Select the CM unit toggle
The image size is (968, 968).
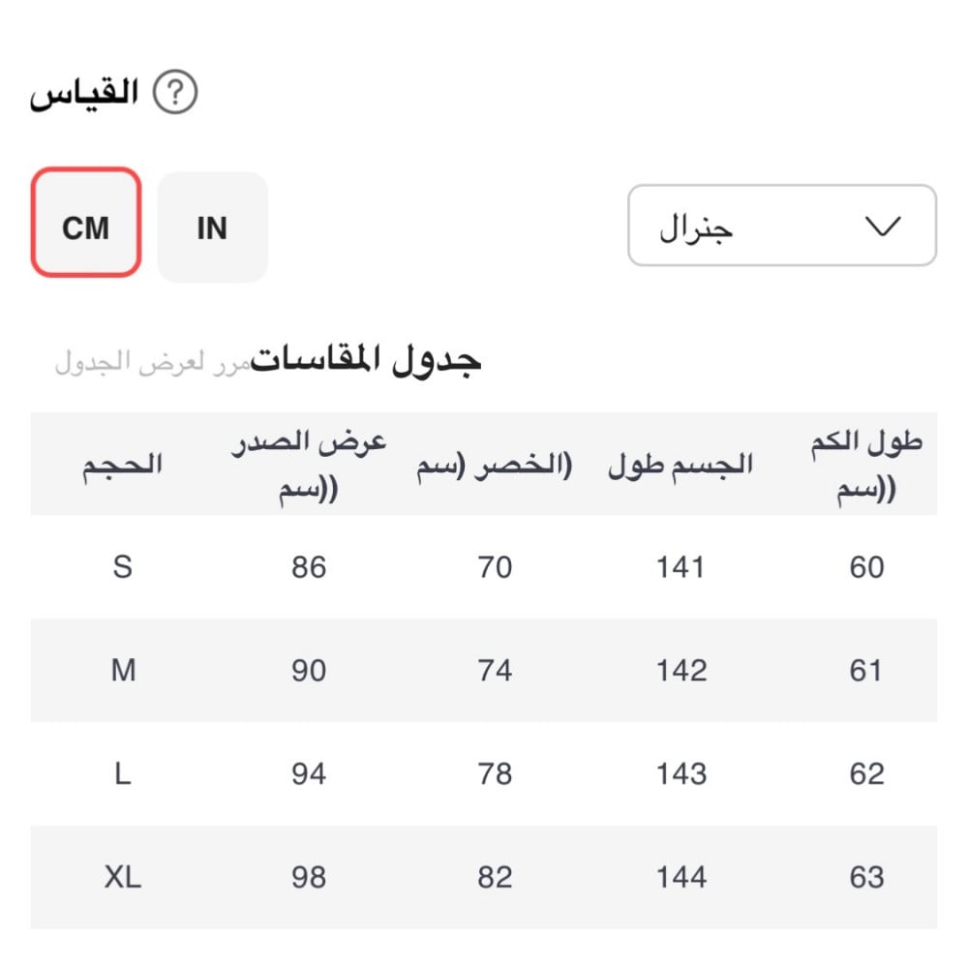[x=86, y=224]
